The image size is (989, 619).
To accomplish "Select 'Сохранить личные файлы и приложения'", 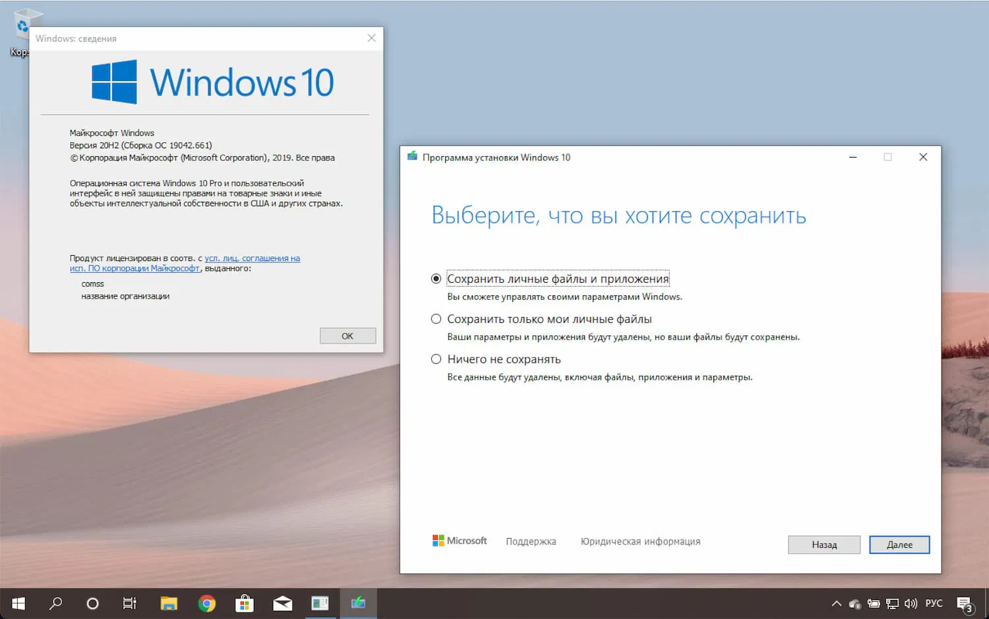I will (436, 278).
